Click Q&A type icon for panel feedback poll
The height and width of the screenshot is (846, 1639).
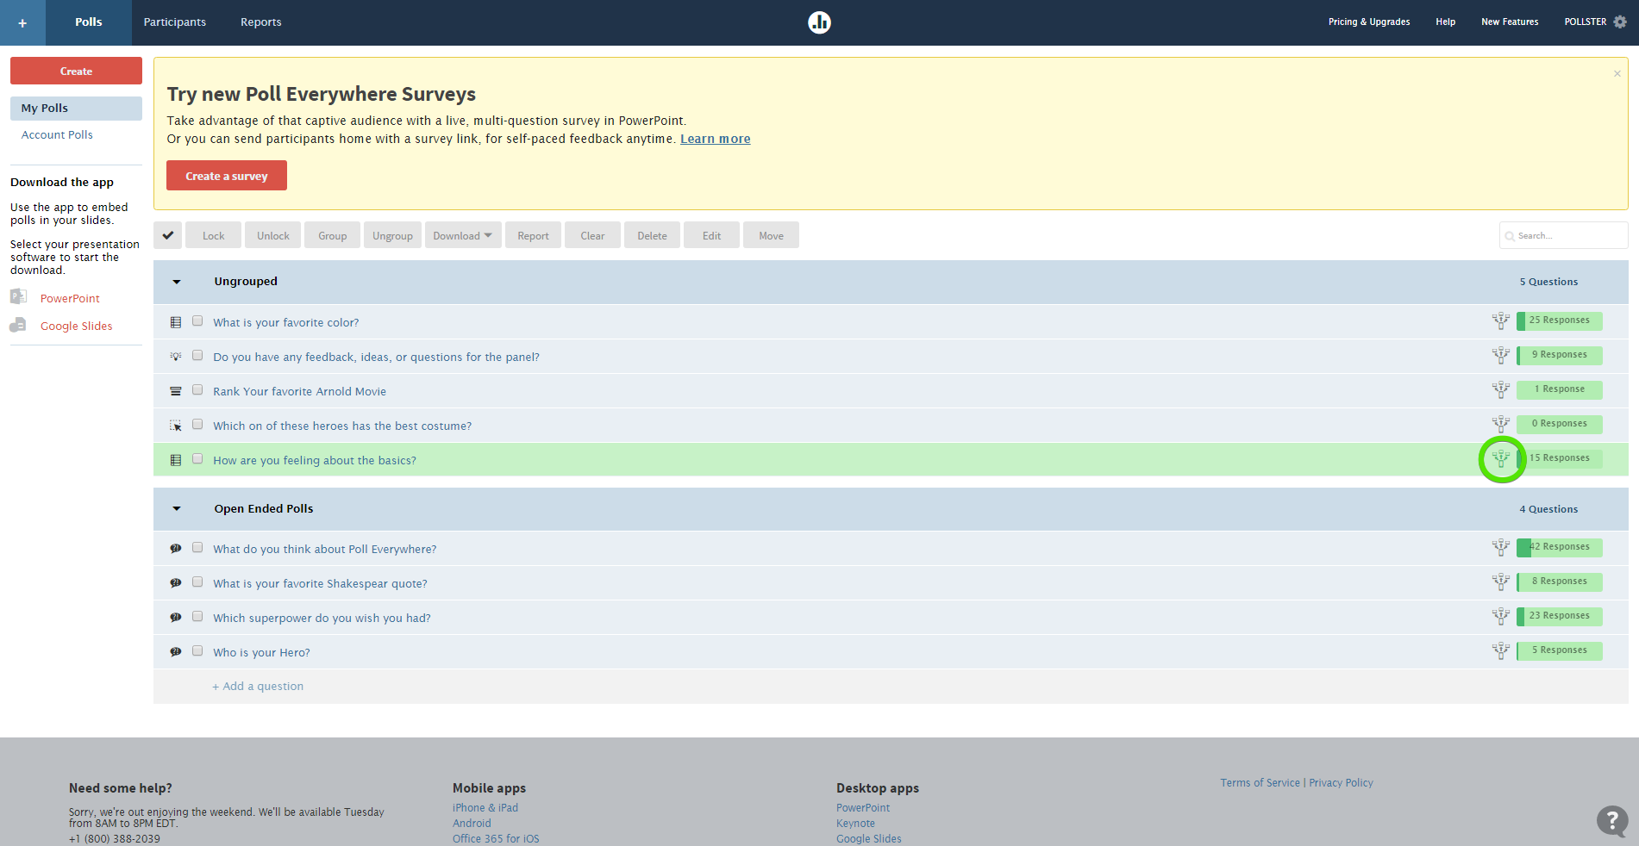click(176, 356)
